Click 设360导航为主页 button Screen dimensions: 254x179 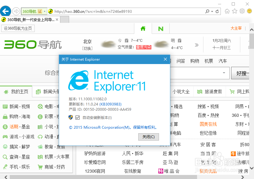click(x=18, y=28)
